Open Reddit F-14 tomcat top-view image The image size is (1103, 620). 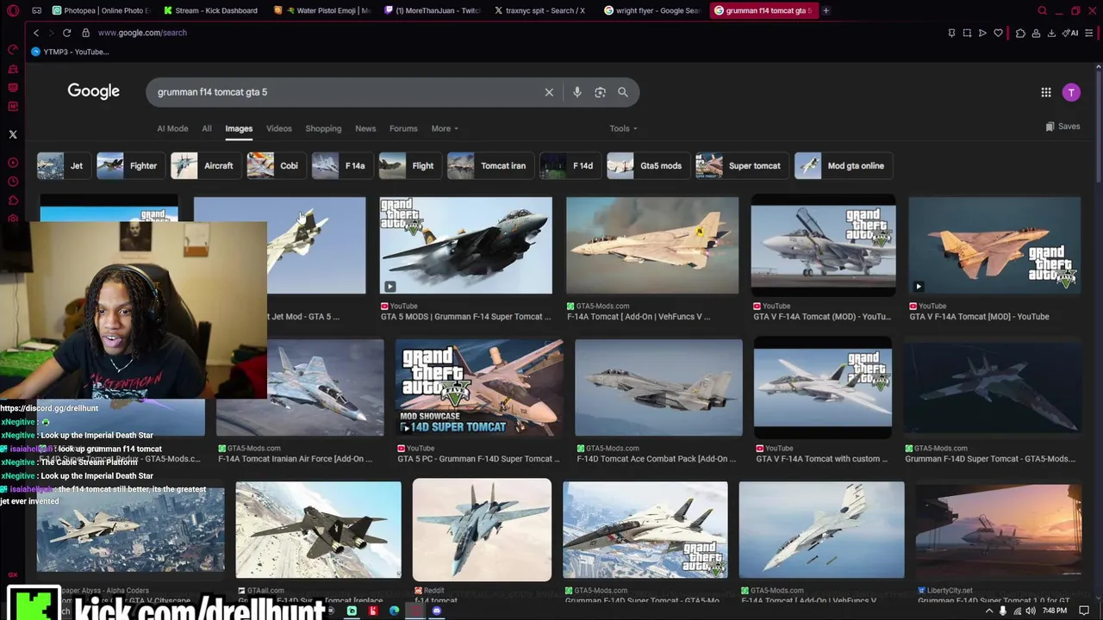pos(482,530)
